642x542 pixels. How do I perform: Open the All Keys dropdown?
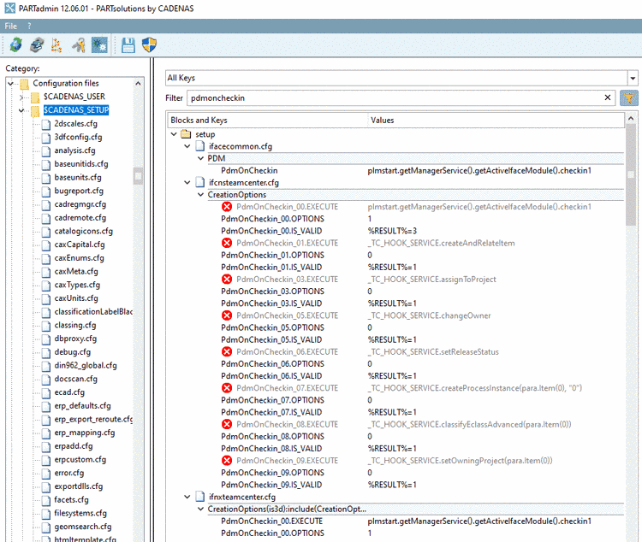pyautogui.click(x=633, y=78)
